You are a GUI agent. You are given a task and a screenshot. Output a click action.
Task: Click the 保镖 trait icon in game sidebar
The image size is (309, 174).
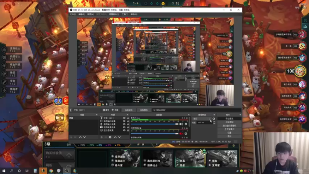click(x=4, y=74)
